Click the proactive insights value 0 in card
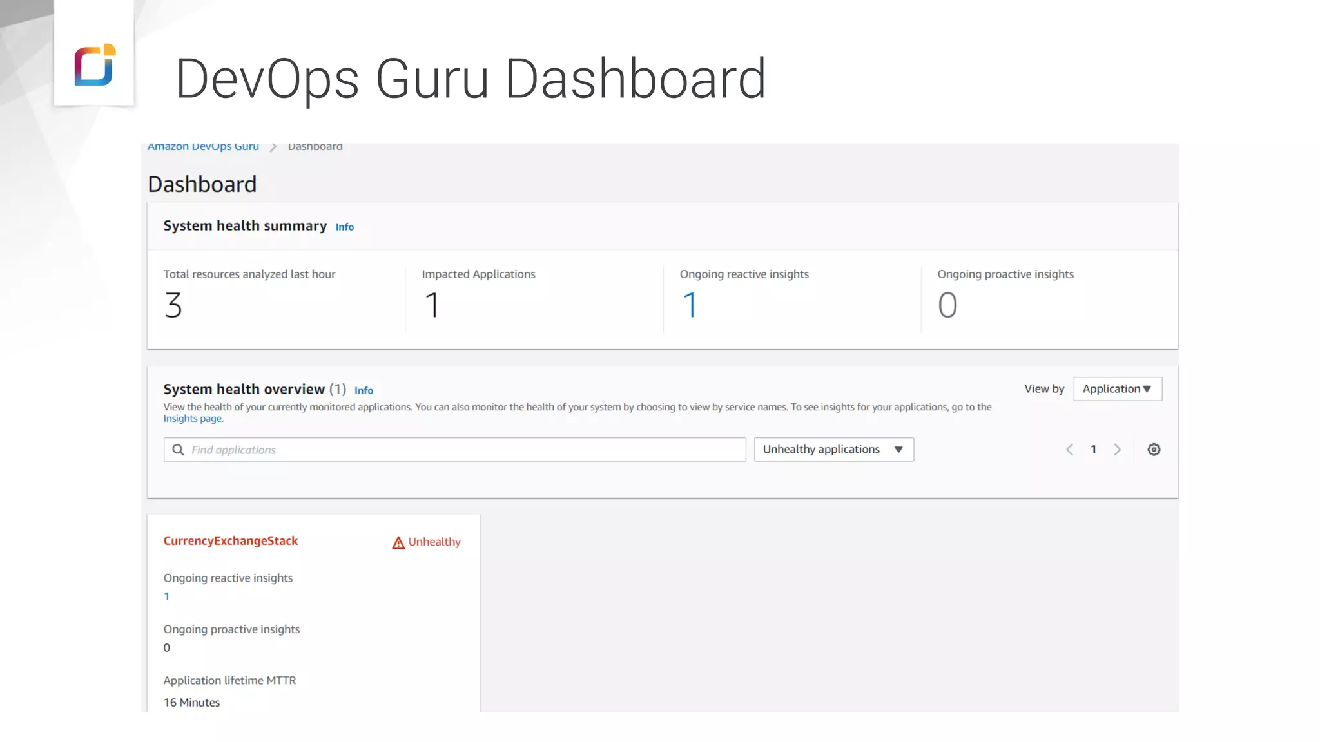This screenshot has height=742, width=1320. [167, 648]
